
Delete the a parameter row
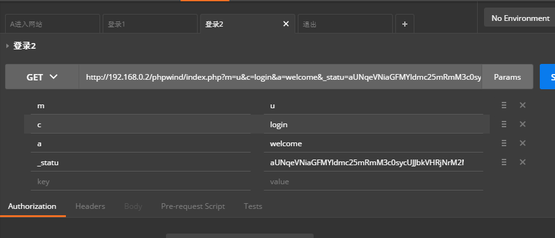(x=523, y=143)
